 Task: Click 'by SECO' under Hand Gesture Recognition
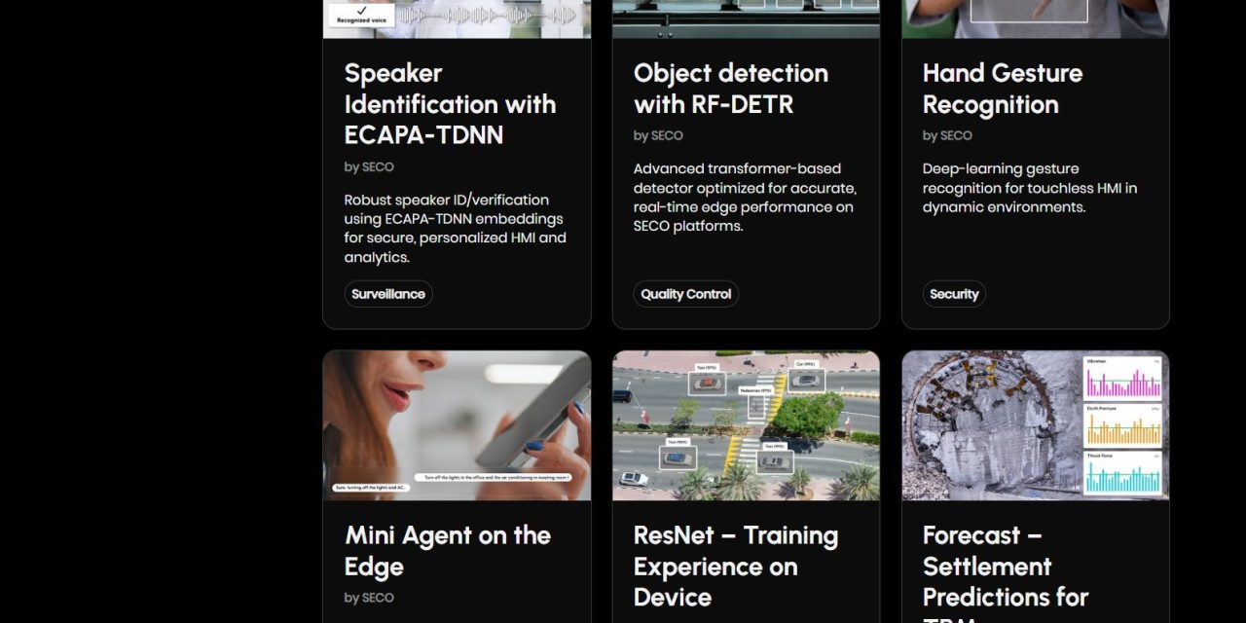click(947, 135)
